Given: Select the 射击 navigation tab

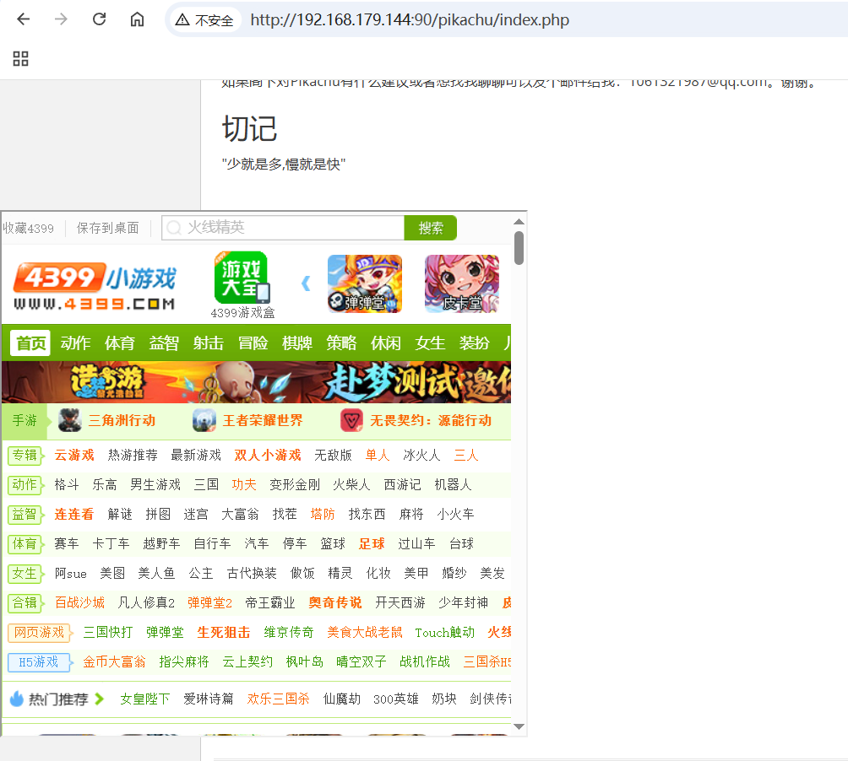Looking at the screenshot, I should [209, 343].
